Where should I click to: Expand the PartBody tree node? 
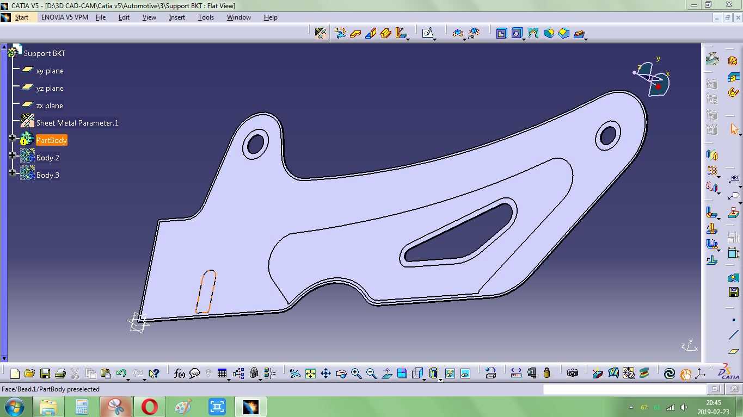13,139
